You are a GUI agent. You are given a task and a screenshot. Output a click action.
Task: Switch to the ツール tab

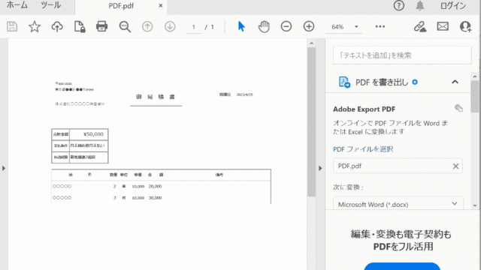click(51, 5)
